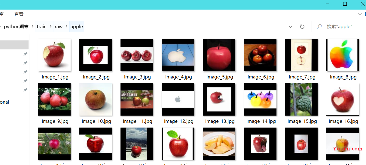
Task: Select the Image_12.jpg thumbnail
Action: 178,99
